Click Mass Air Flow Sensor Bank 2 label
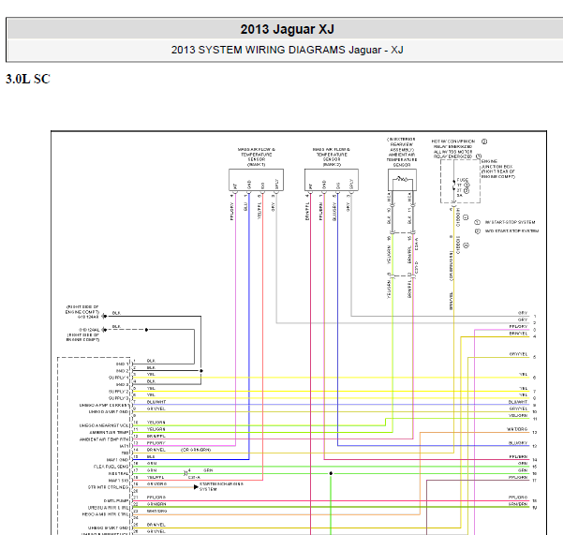 (332, 156)
